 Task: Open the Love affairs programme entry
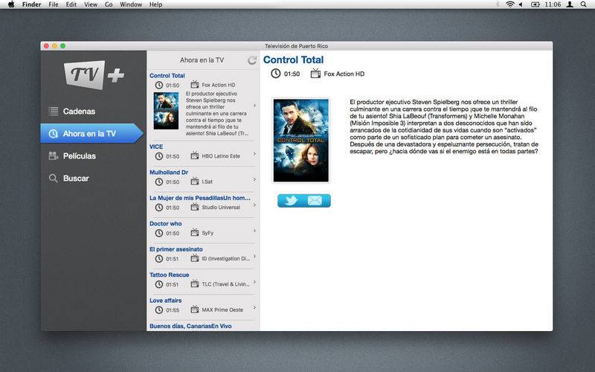point(202,307)
